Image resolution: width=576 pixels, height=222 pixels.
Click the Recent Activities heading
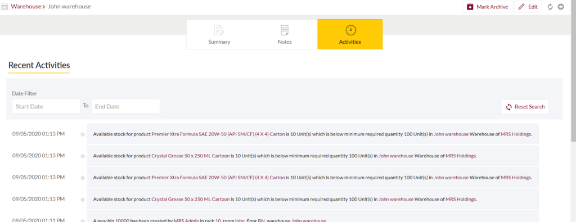click(x=39, y=65)
